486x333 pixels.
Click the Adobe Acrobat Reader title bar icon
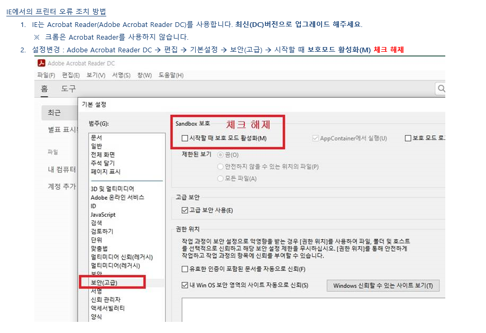(41, 63)
